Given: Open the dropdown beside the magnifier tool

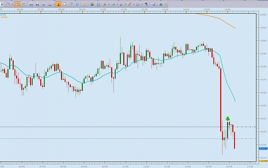Looking at the screenshot, I should (x=109, y=4).
